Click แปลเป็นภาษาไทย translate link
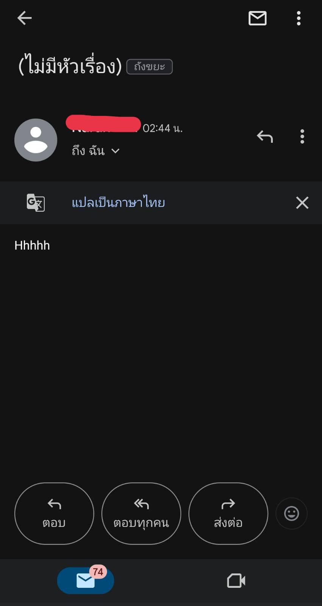Screen dimensions: 322x606 point(118,203)
